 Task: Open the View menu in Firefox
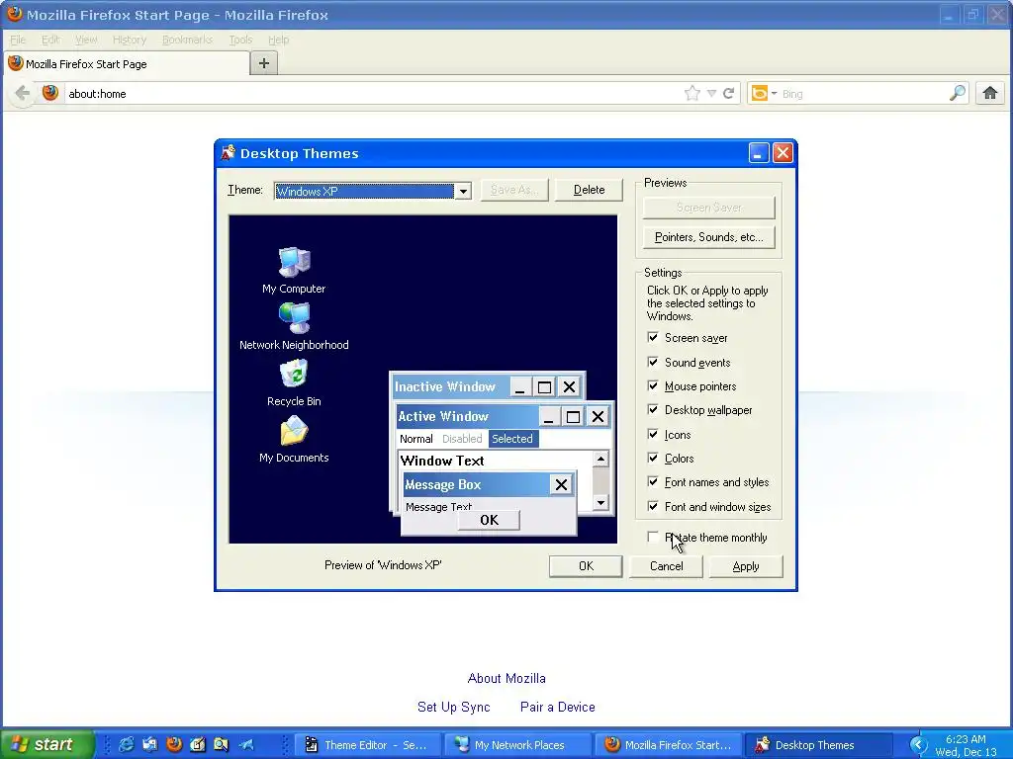[86, 40]
